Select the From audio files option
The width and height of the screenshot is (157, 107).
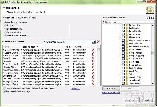pyautogui.click(x=5, y=32)
